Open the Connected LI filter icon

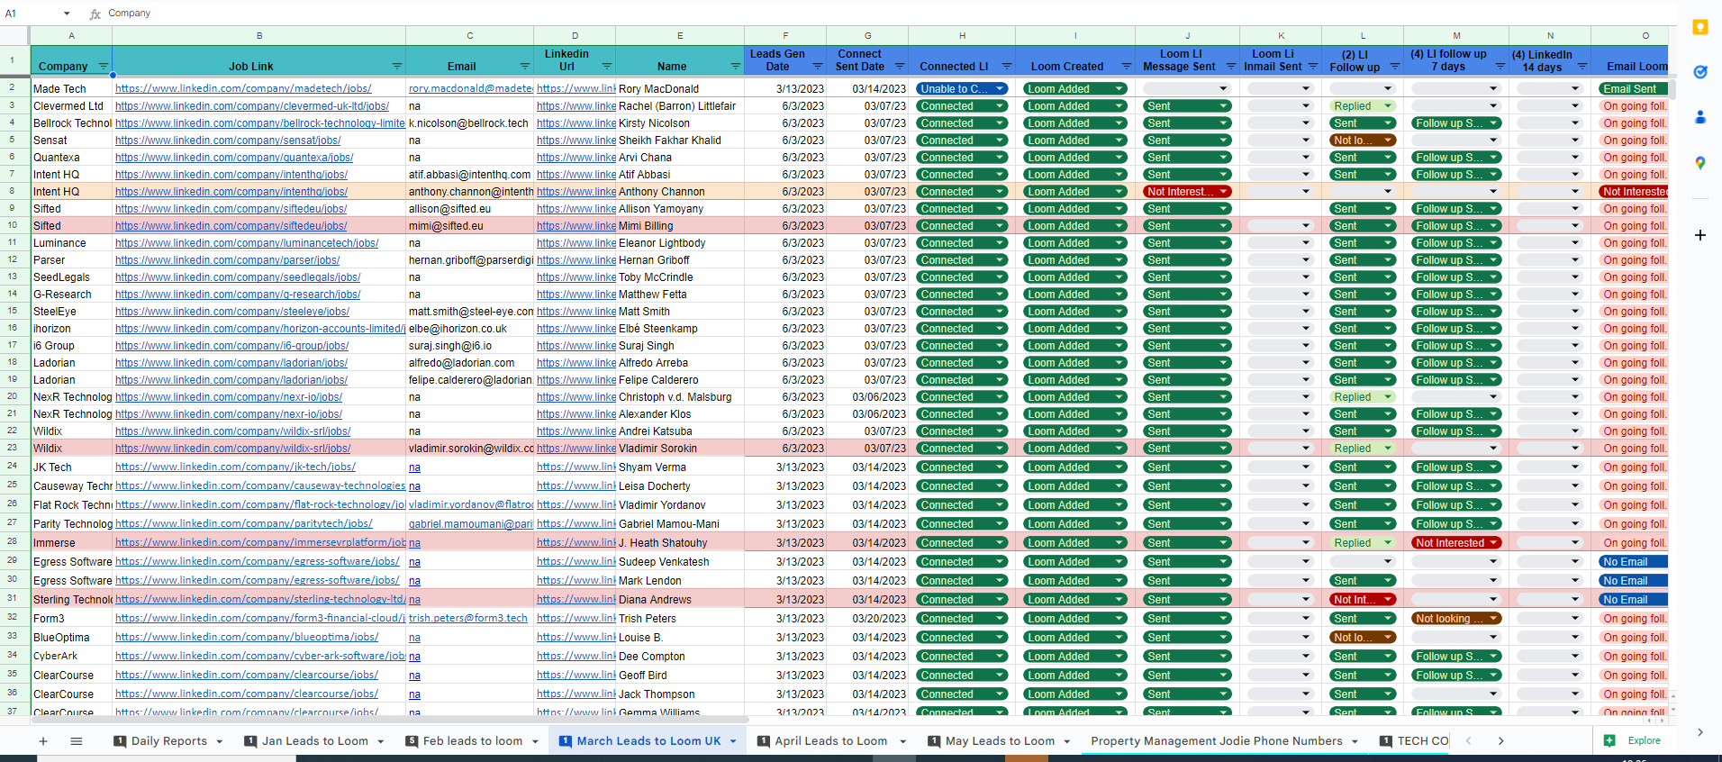point(1007,67)
